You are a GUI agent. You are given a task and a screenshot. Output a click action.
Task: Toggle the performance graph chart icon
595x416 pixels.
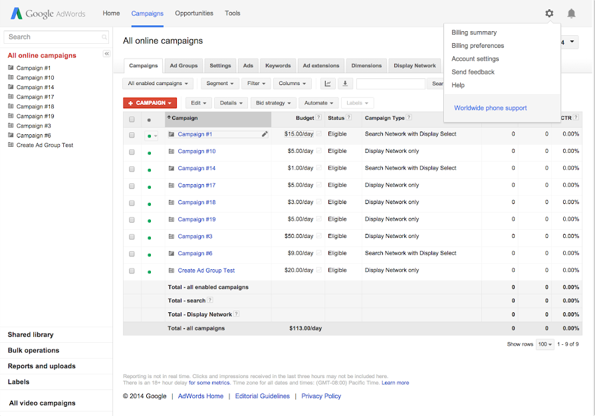pyautogui.click(x=328, y=84)
